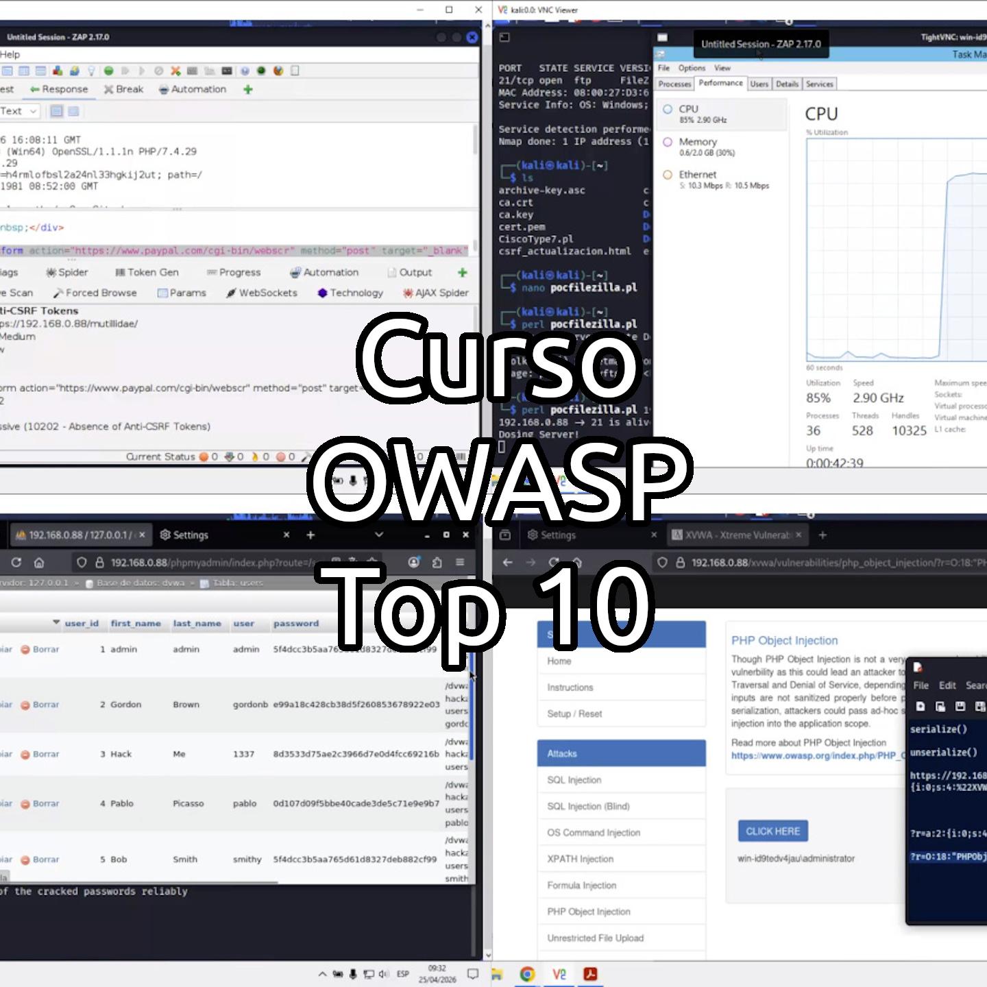Select the Memory performance item
The height and width of the screenshot is (987, 987).
click(x=722, y=147)
